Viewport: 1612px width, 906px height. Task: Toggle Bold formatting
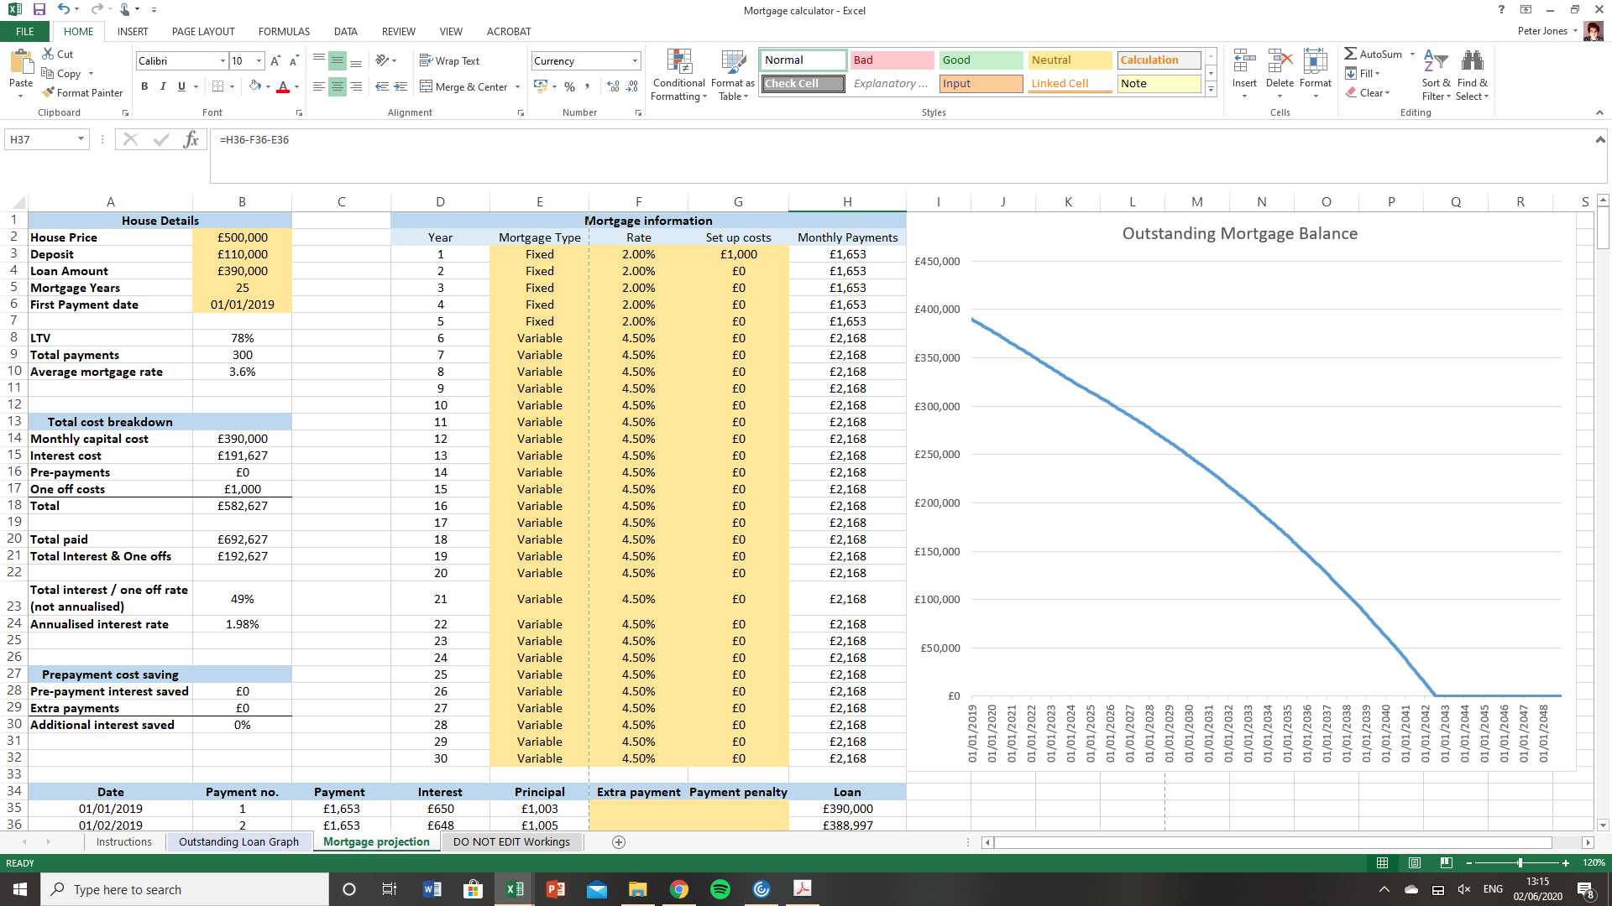coord(144,86)
